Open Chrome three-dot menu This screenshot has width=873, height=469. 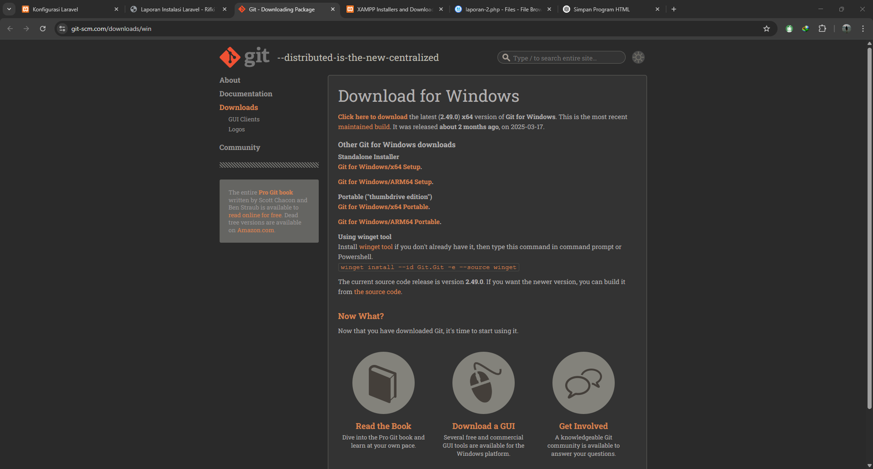point(863,29)
